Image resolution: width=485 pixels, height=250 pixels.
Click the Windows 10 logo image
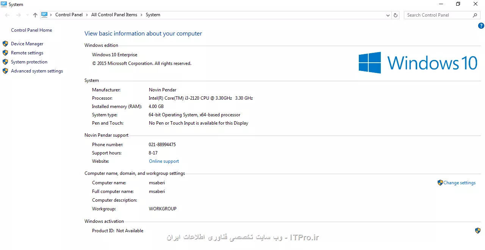pos(418,63)
